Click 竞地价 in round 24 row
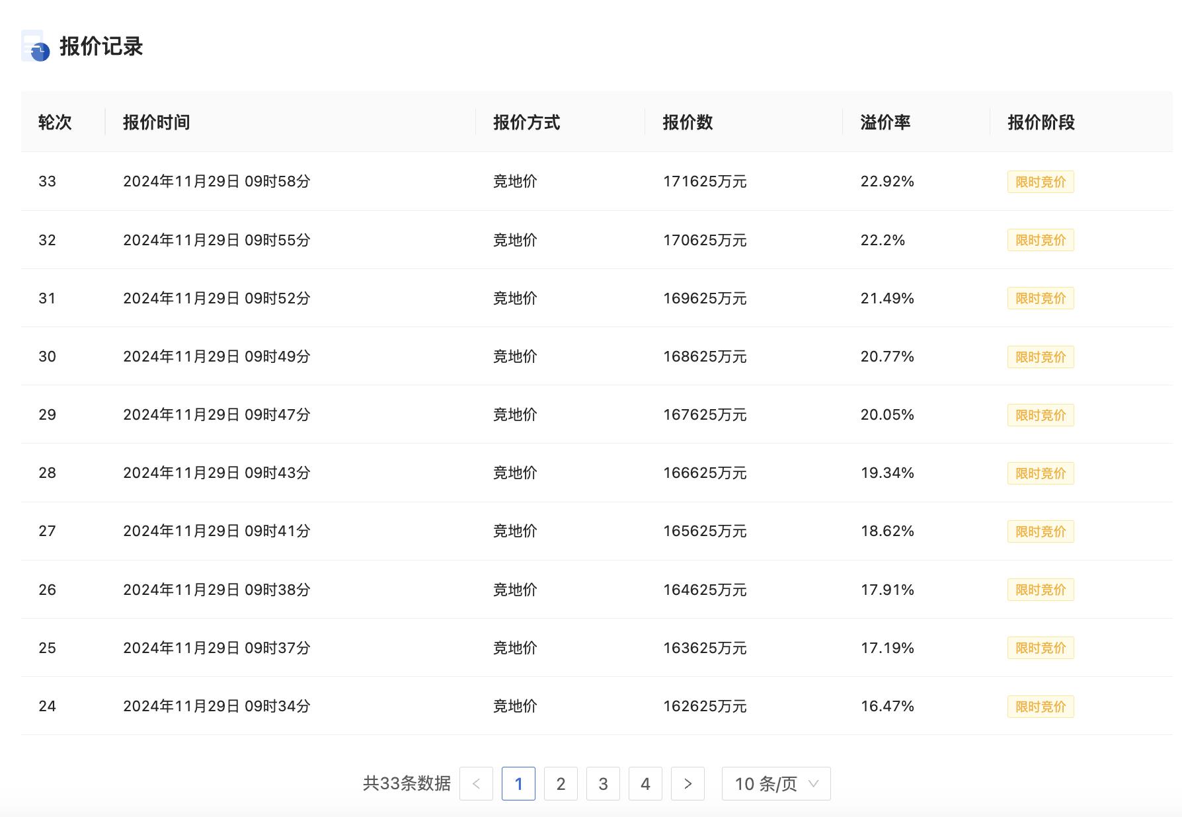1182x817 pixels. pos(515,706)
